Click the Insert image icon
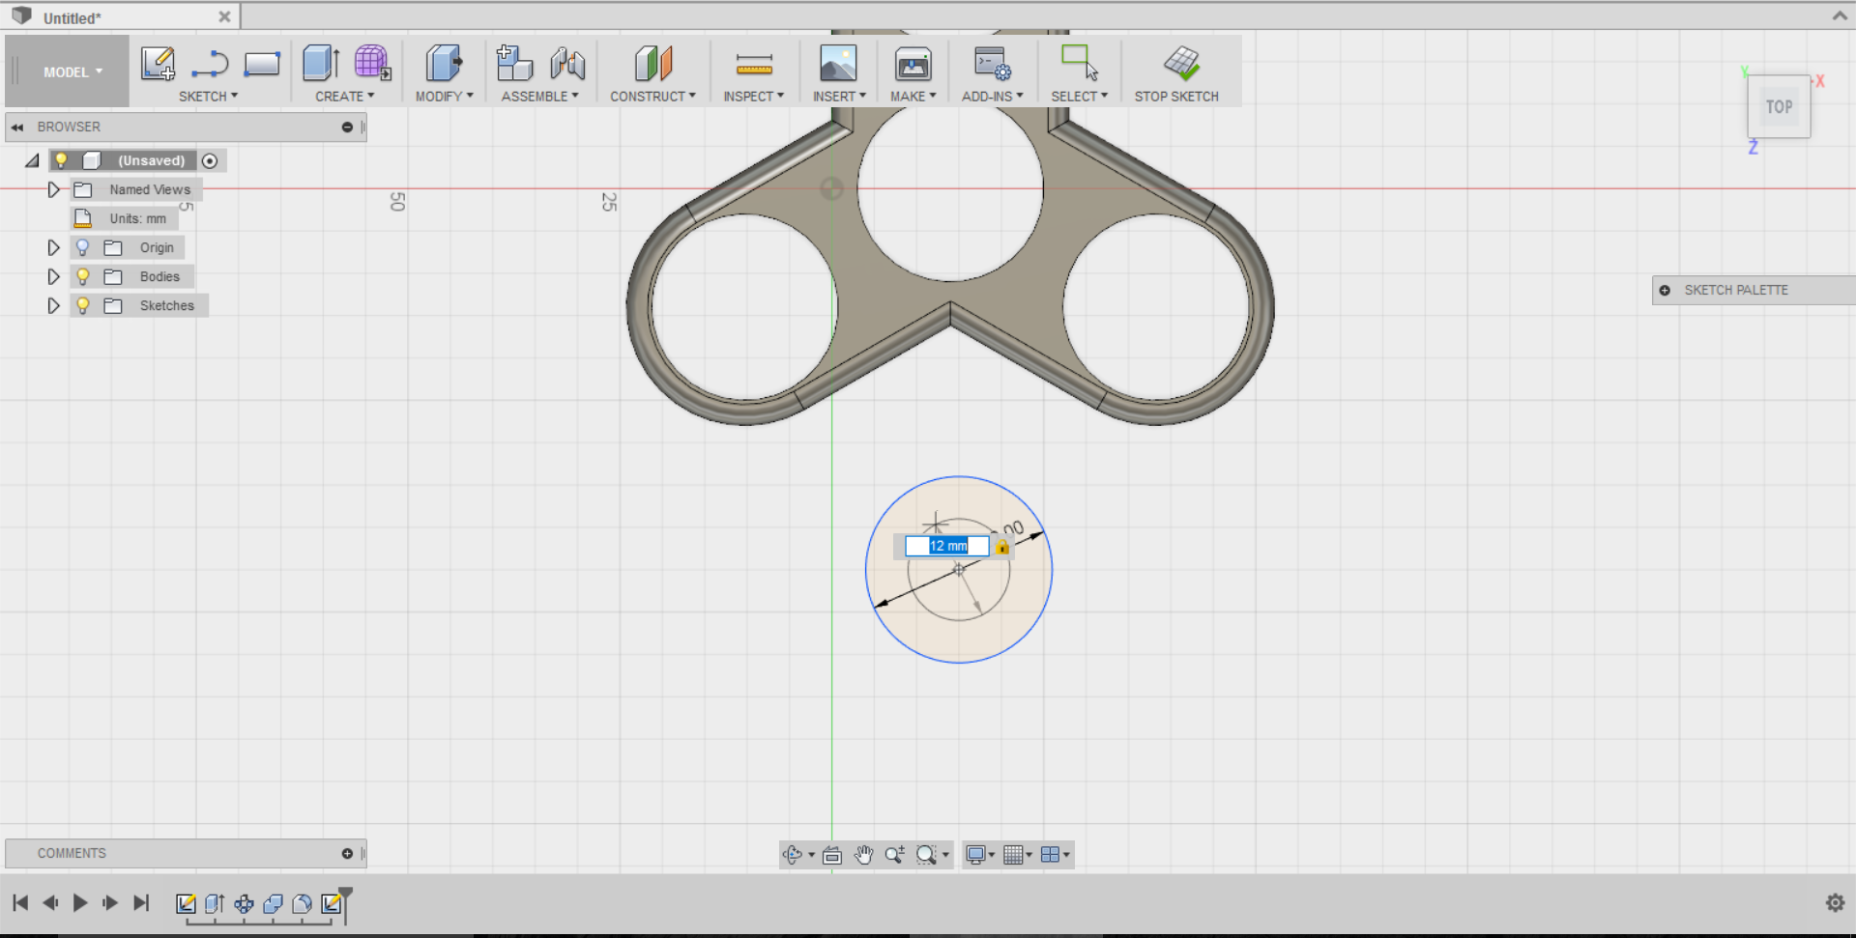 tap(838, 64)
